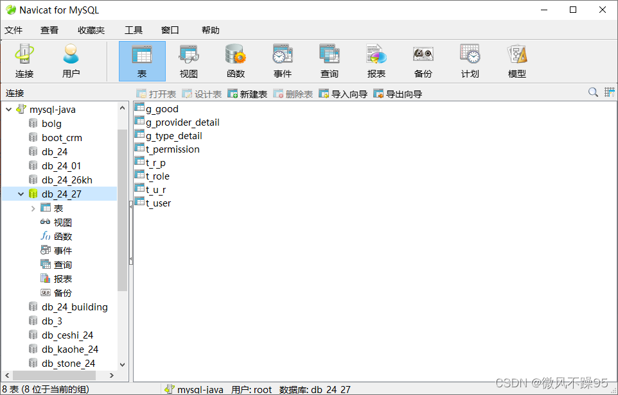Expand the 表 node under db_24_27
Image resolution: width=618 pixels, height=395 pixels.
[33, 208]
